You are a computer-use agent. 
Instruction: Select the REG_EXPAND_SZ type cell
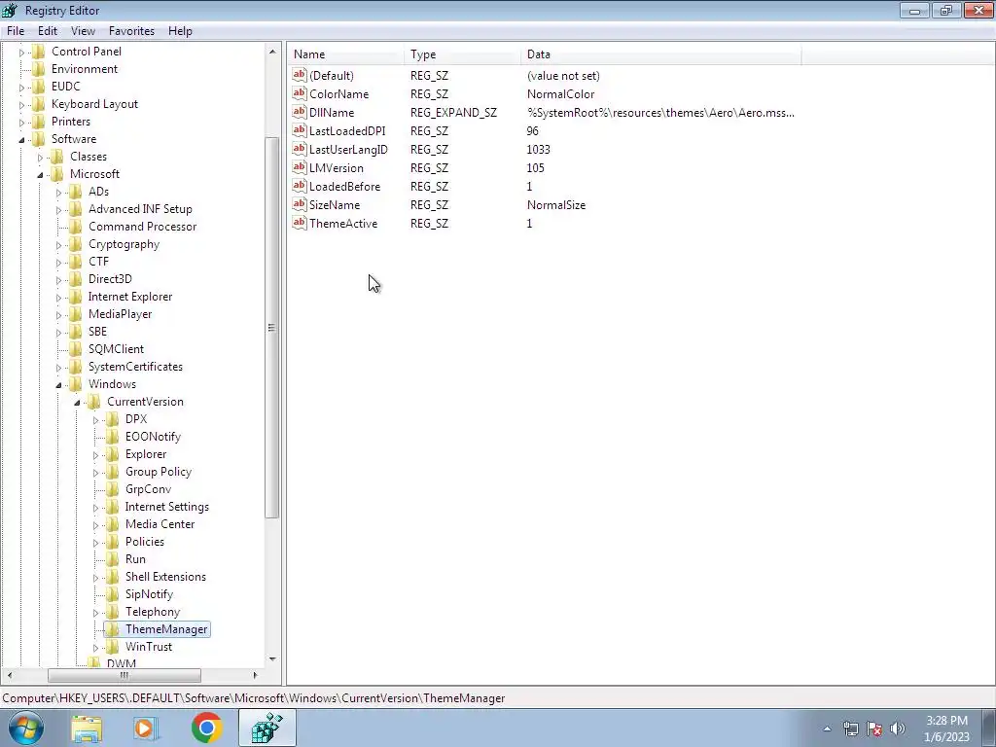click(x=453, y=113)
